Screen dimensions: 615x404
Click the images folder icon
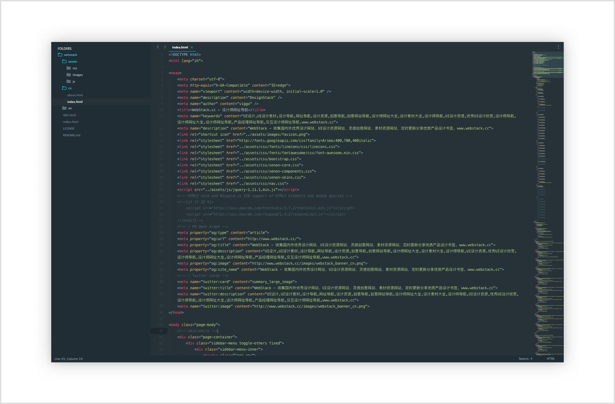pos(69,75)
